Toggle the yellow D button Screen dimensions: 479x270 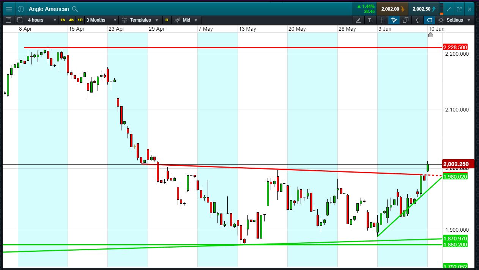167,20
